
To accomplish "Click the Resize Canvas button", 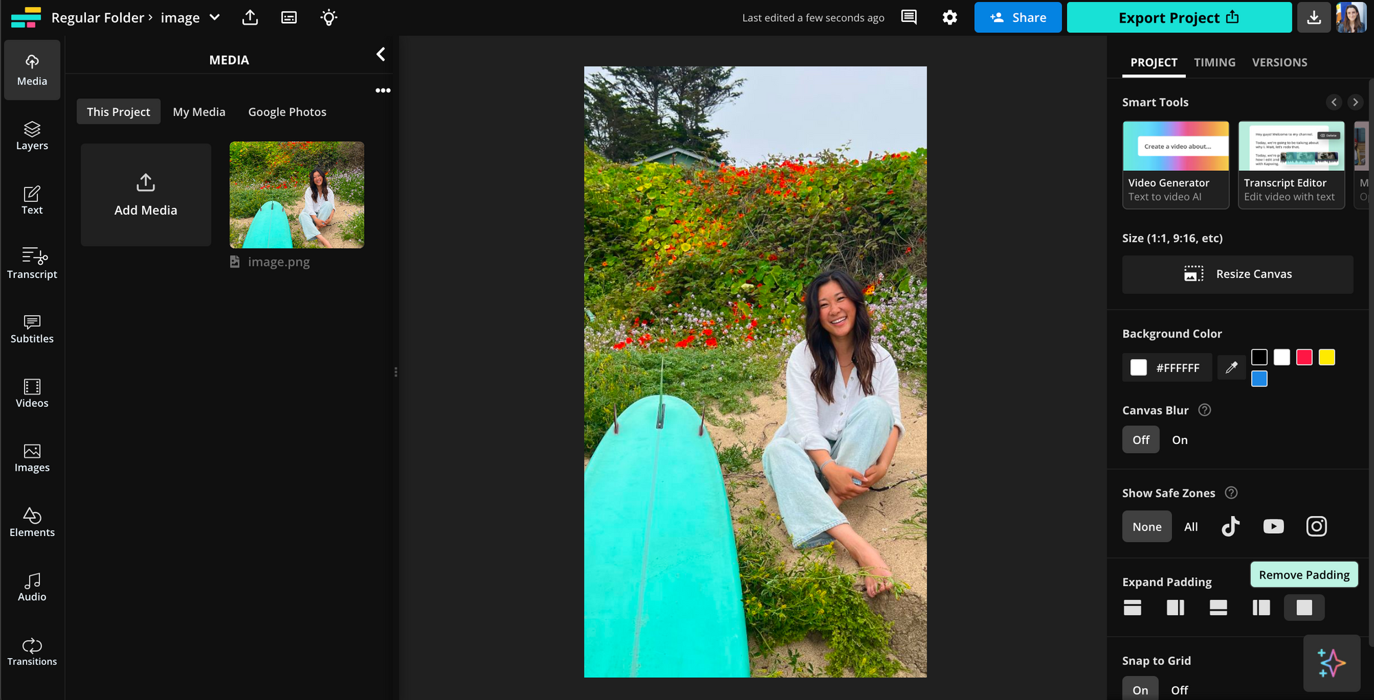I will click(1237, 275).
